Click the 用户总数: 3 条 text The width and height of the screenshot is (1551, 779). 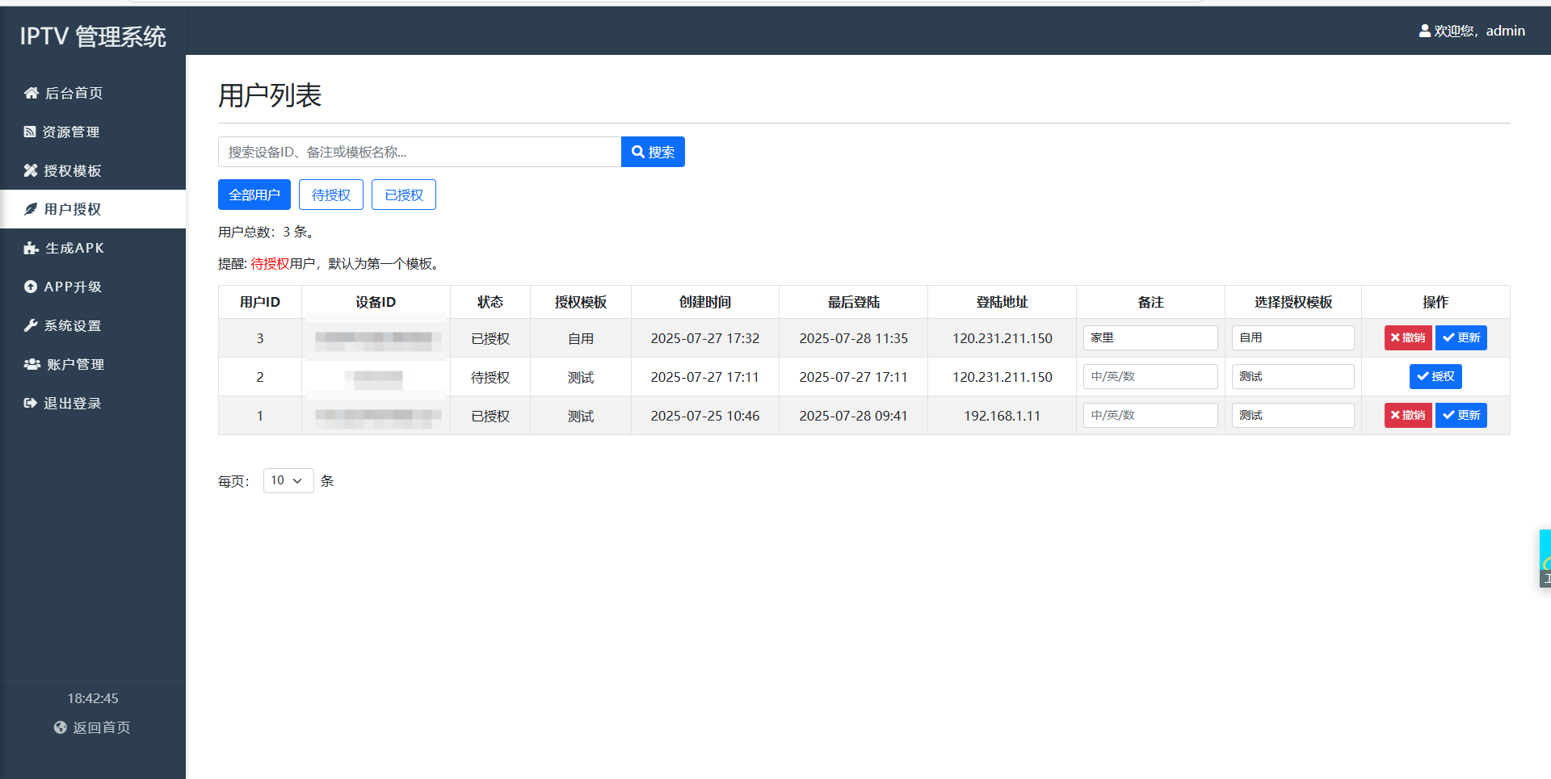268,232
